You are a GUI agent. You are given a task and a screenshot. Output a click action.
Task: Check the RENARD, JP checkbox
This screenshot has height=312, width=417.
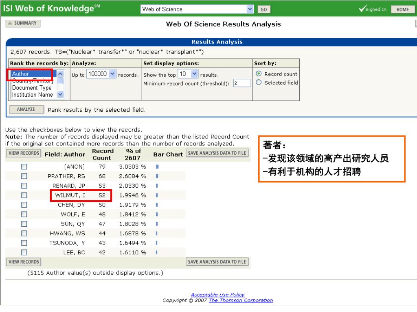pyautogui.click(x=24, y=186)
